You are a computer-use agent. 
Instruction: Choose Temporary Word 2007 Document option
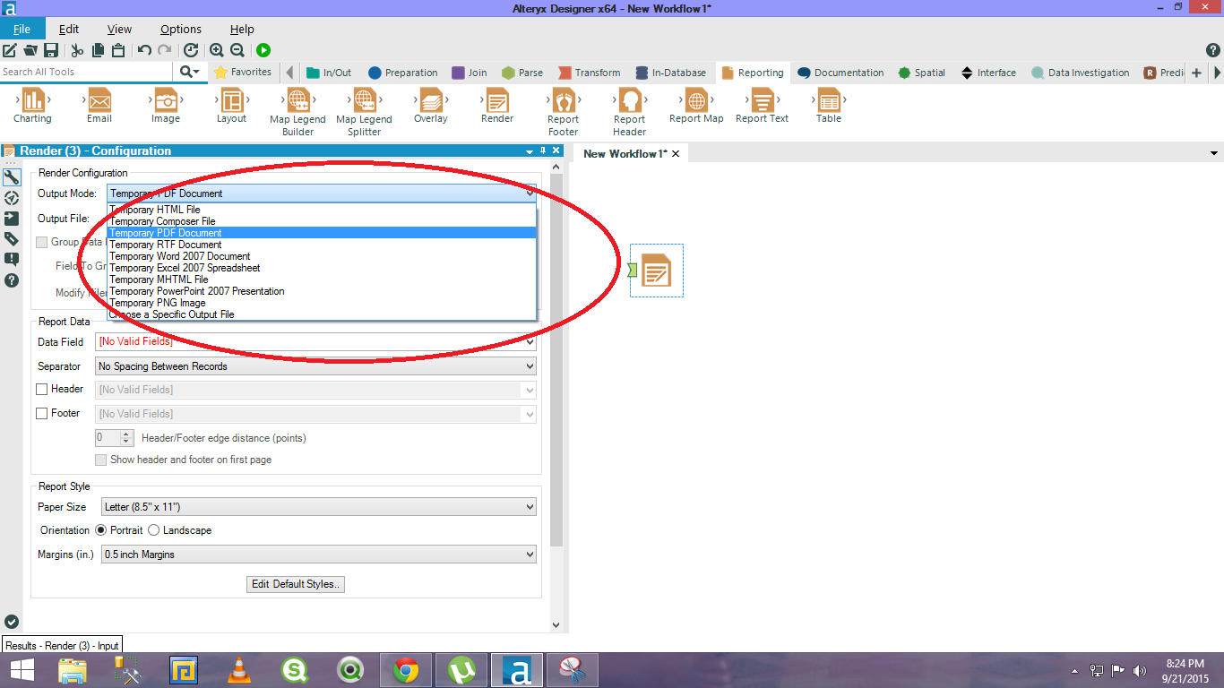click(x=322, y=256)
